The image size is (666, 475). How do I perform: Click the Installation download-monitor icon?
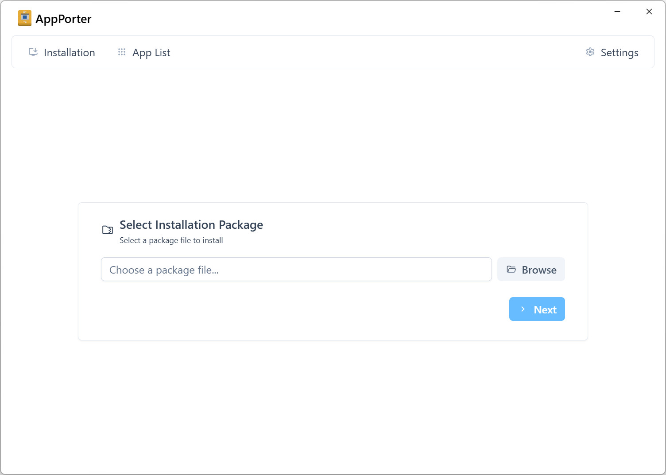[x=33, y=52]
